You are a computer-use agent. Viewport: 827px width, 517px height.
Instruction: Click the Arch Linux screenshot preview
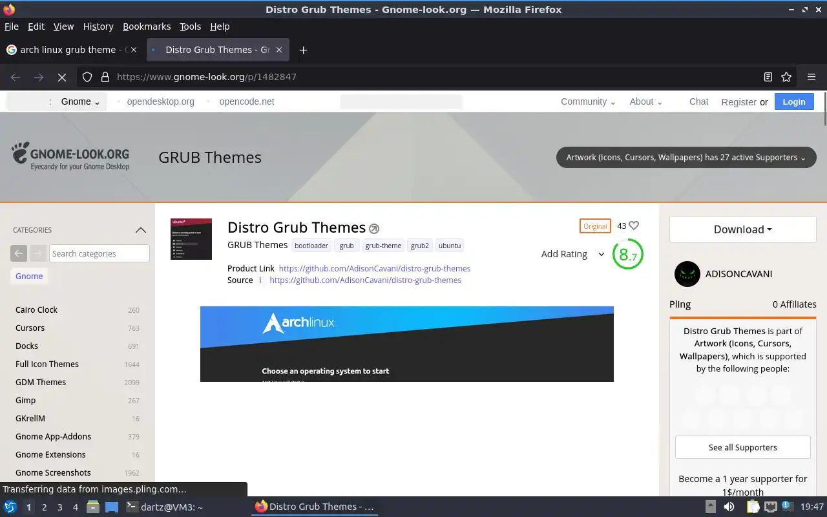[x=407, y=344]
